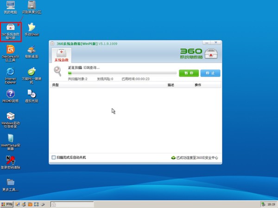This screenshot has width=278, height=208.
Task: Open the 更多工具 folder icon
Action: pyautogui.click(x=10, y=185)
